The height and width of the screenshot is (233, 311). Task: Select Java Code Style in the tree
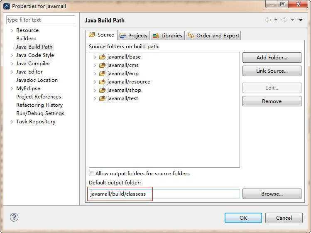[x=35, y=55]
